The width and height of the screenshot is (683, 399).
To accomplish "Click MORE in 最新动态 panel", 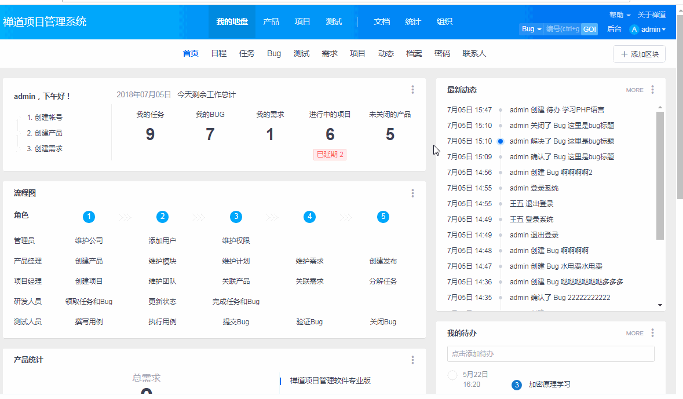I will point(635,90).
